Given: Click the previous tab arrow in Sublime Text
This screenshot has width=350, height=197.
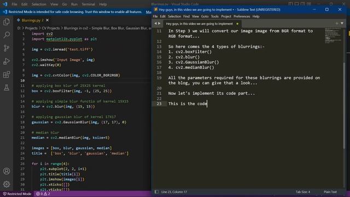Looking at the screenshot, I should [x=155, y=24].
